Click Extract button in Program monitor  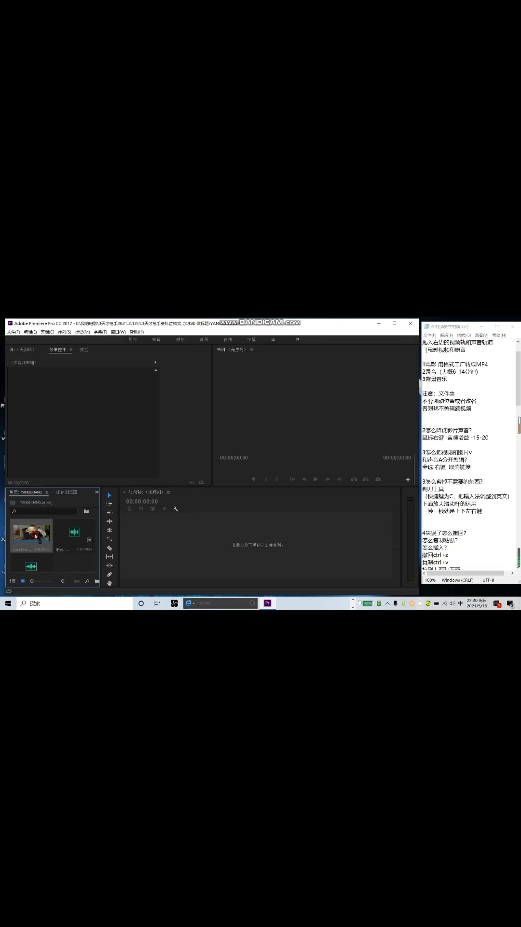[x=366, y=479]
